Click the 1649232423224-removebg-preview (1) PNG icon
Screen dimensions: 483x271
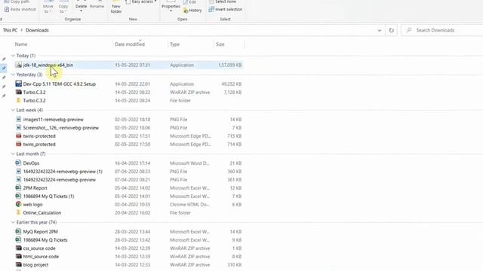(18, 171)
